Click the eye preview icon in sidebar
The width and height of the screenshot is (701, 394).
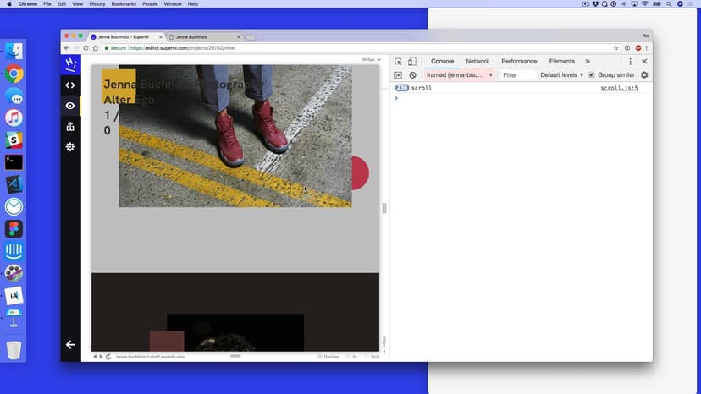pyautogui.click(x=70, y=106)
